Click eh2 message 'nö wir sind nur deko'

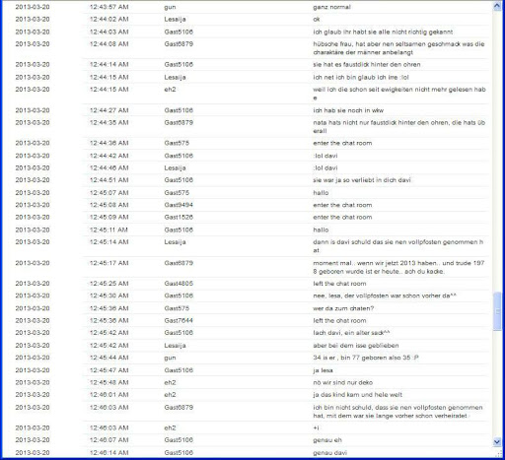click(x=342, y=383)
